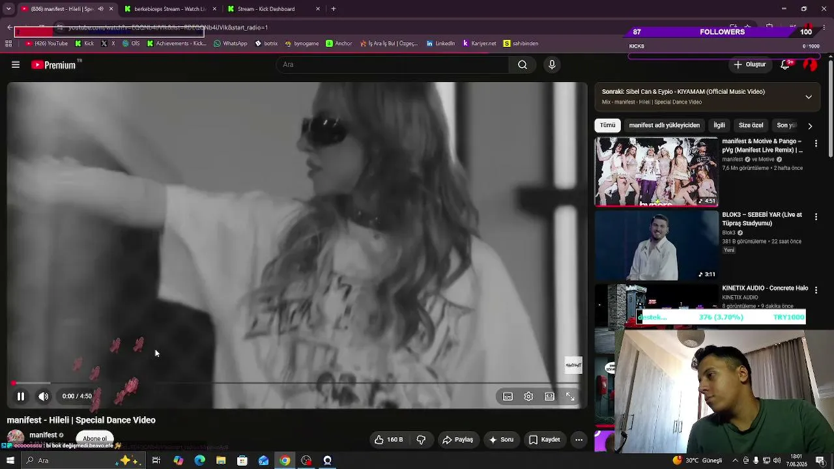The height and width of the screenshot is (469, 834).
Task: Open KINETIX AUDIO - Concrete Halo title
Action: point(765,288)
